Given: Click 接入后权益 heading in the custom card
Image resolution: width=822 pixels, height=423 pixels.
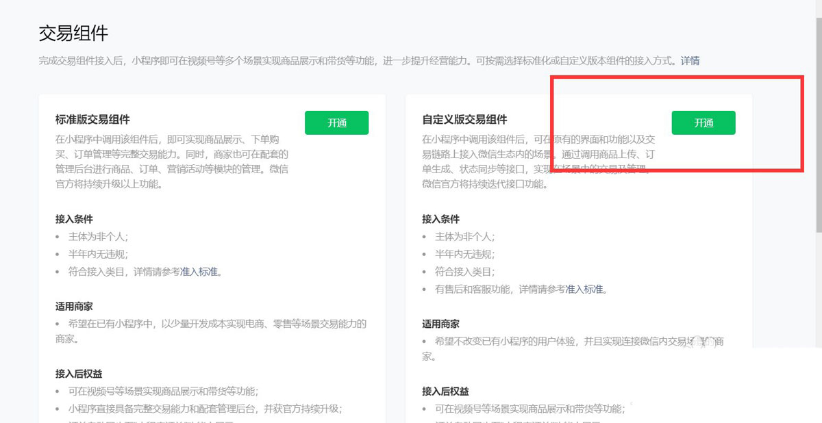Looking at the screenshot, I should 446,391.
